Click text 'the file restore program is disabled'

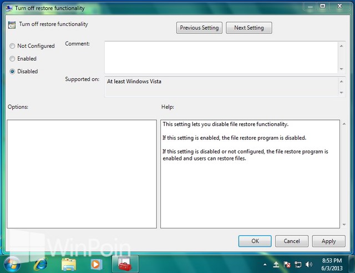pos(264,138)
